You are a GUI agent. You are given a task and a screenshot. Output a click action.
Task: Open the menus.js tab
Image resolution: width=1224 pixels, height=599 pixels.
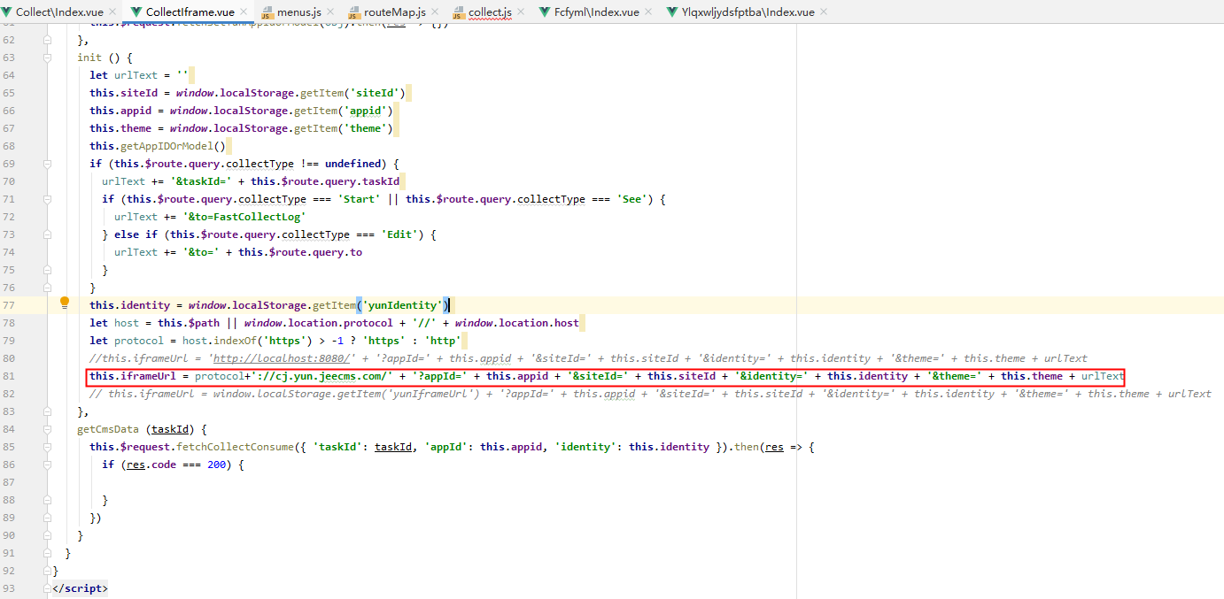[x=298, y=12]
